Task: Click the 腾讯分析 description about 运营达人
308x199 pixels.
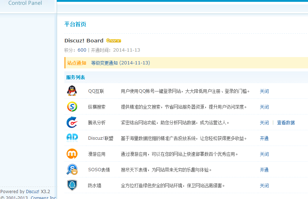Action: click(175, 123)
